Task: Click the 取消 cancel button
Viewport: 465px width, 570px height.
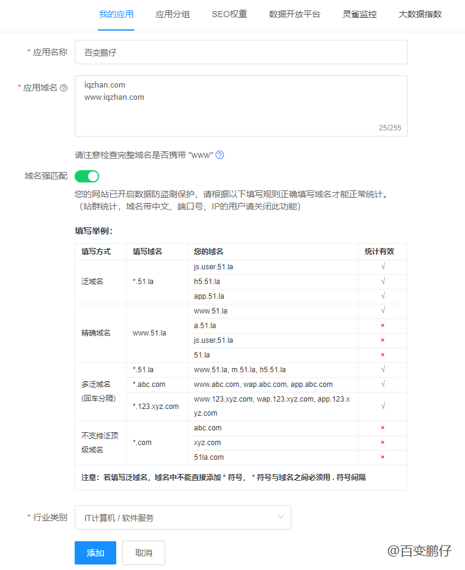Action: [x=144, y=553]
